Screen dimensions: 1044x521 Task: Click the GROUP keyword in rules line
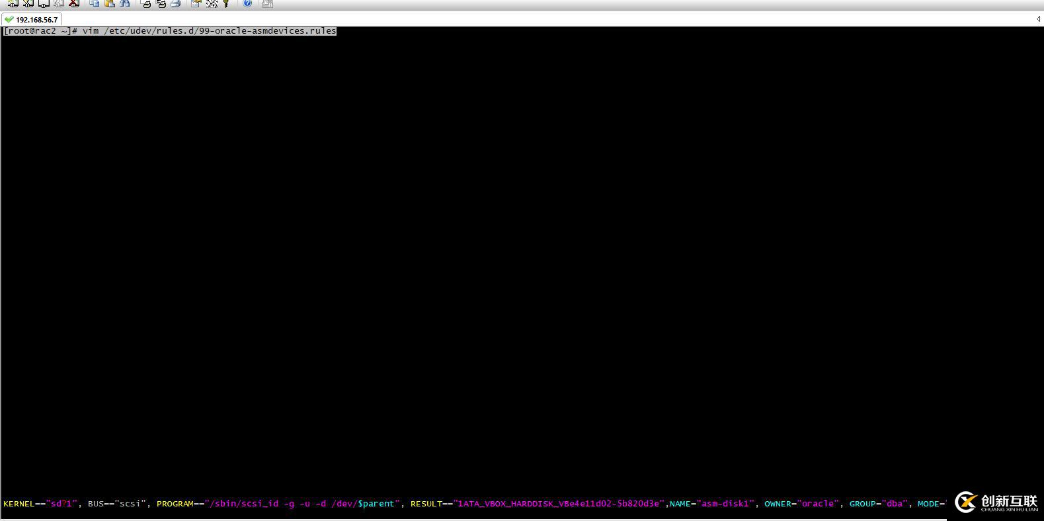click(863, 504)
